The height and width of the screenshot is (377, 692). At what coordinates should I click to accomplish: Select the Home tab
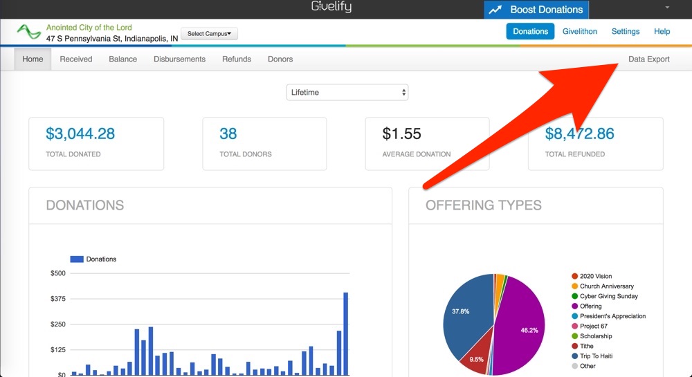point(33,59)
